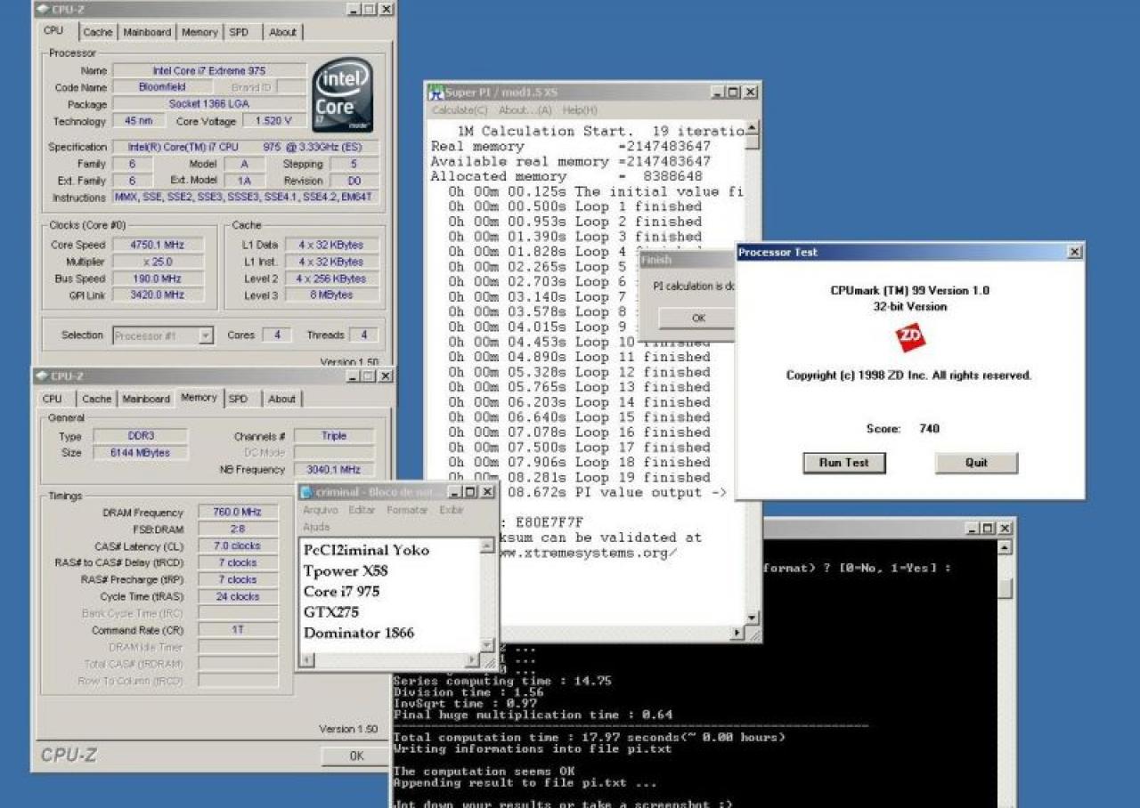Click 'Total computation time' line in console

[589, 737]
